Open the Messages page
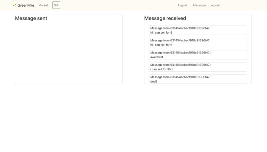The image size is (267, 152). click(199, 5)
